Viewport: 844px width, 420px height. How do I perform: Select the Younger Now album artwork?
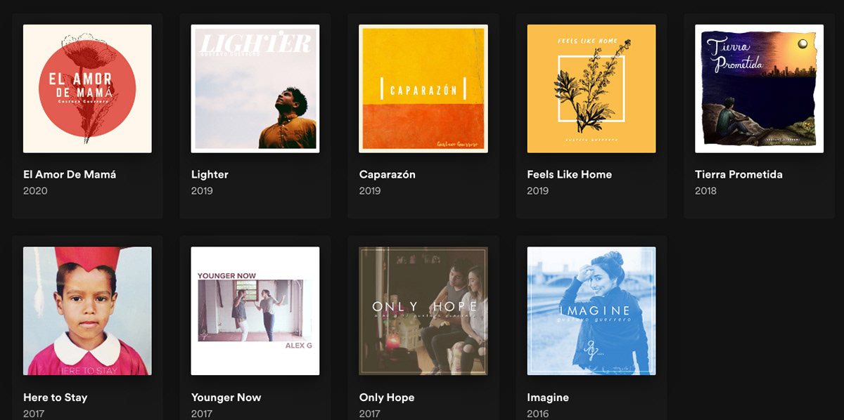[x=255, y=311]
